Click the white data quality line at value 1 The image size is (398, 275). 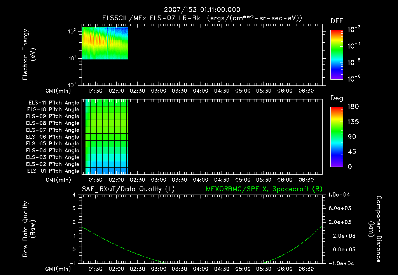(131, 236)
